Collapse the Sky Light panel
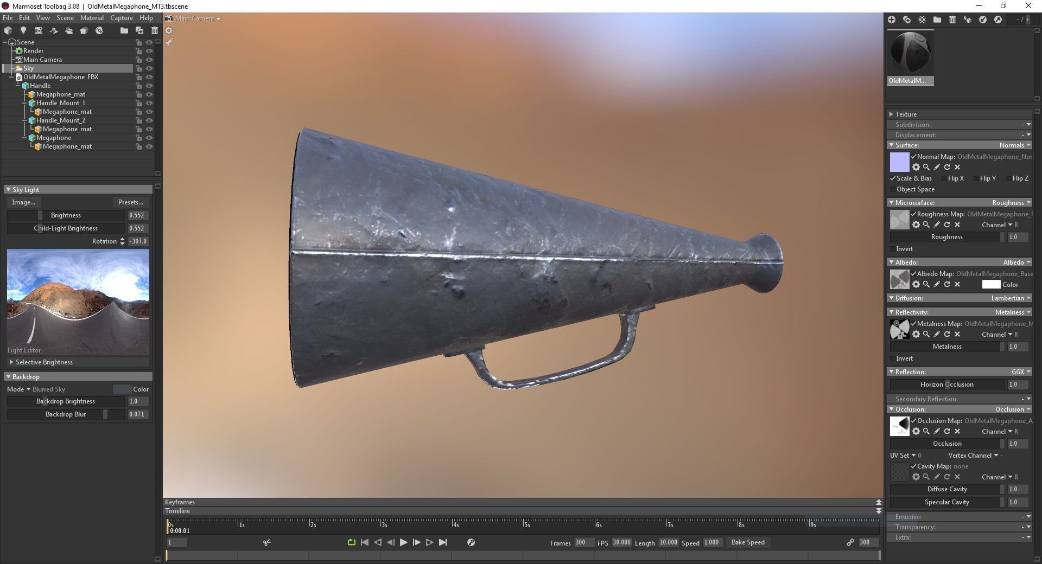Screen dimensions: 1042x564 pos(8,189)
